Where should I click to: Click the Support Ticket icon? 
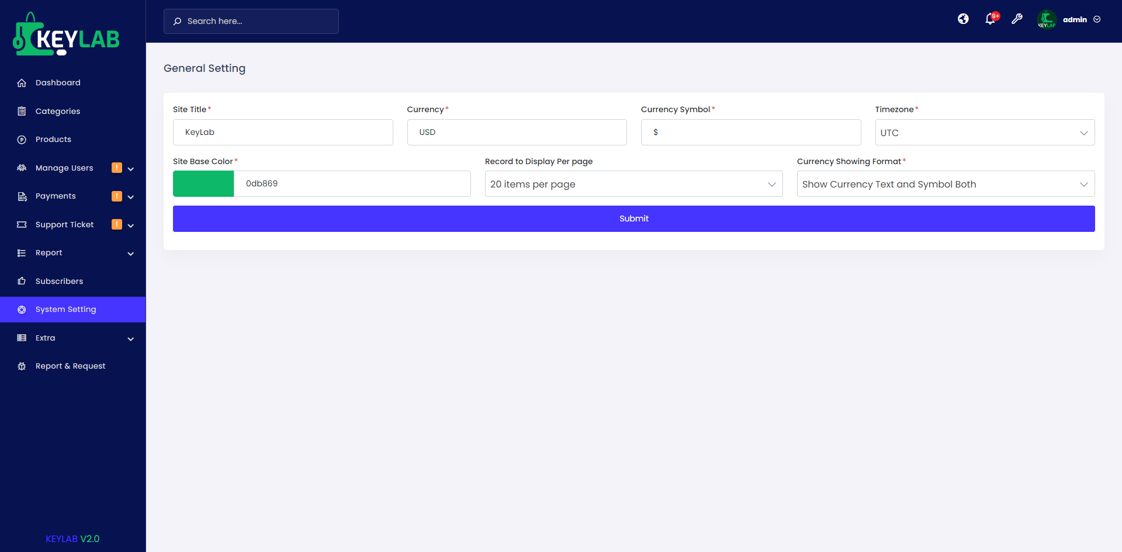(22, 224)
